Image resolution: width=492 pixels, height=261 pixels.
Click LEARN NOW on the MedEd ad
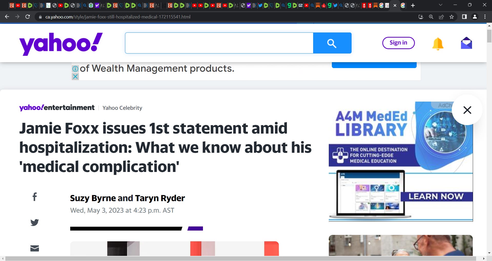(x=436, y=197)
